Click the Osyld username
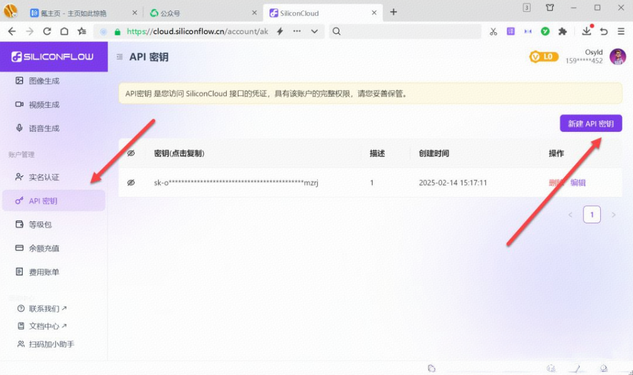 593,52
